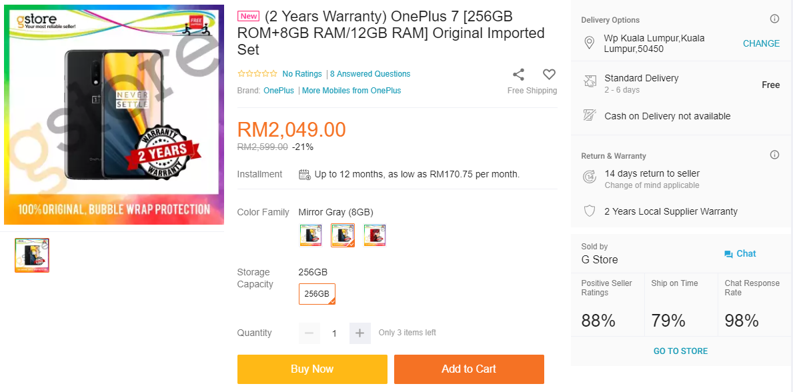Screen dimensions: 793x392
Task: Click the installment calendar icon
Action: (305, 175)
